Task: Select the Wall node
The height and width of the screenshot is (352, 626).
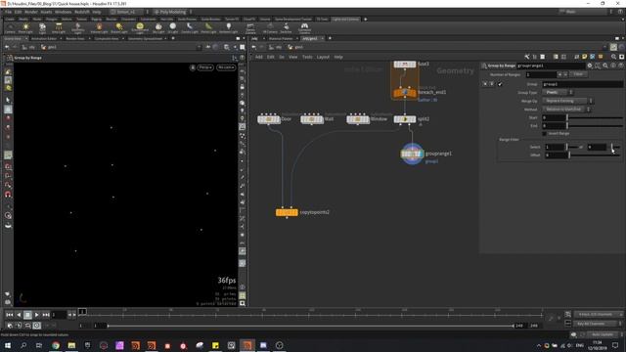Action: coord(312,119)
